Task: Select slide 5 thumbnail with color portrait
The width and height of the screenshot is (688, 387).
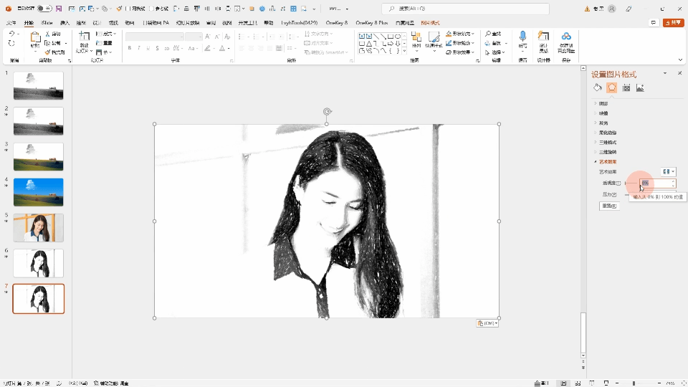Action: pyautogui.click(x=39, y=228)
